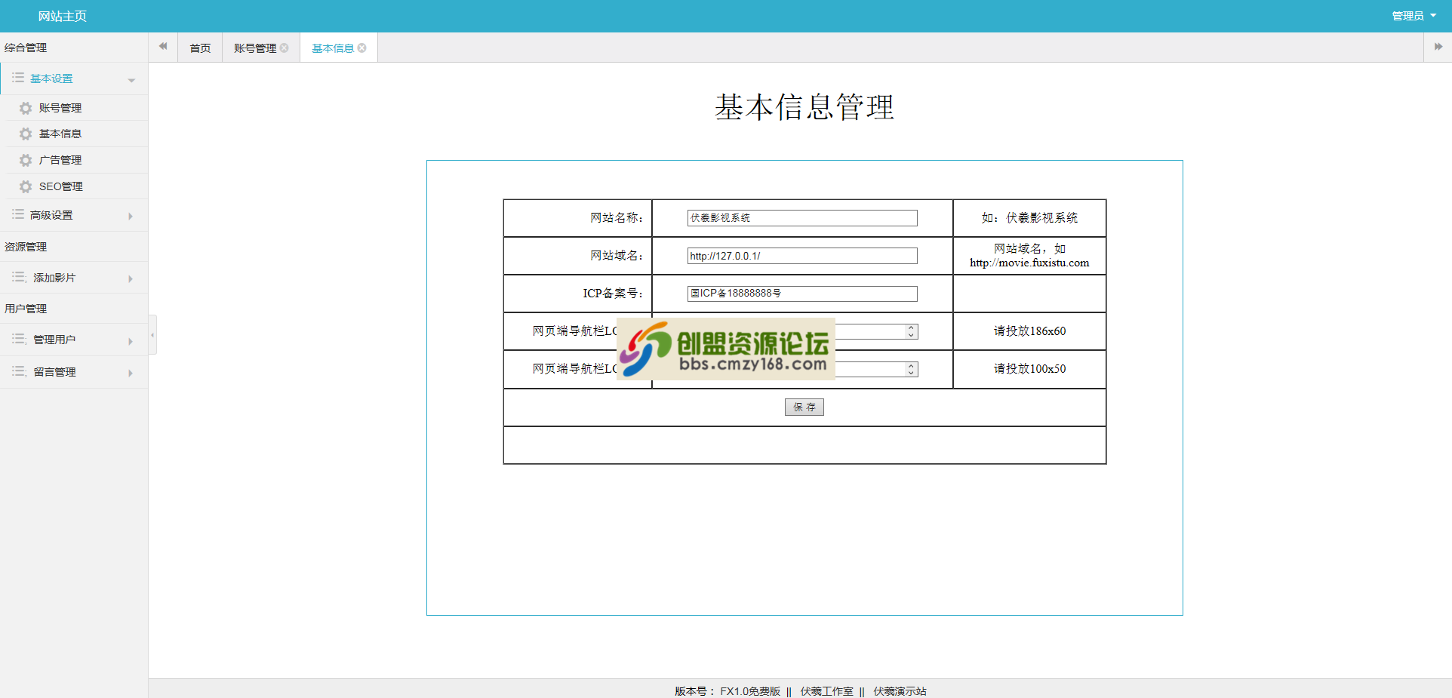
Task: Click the gear icon beside 账号管理
Action: coord(26,108)
